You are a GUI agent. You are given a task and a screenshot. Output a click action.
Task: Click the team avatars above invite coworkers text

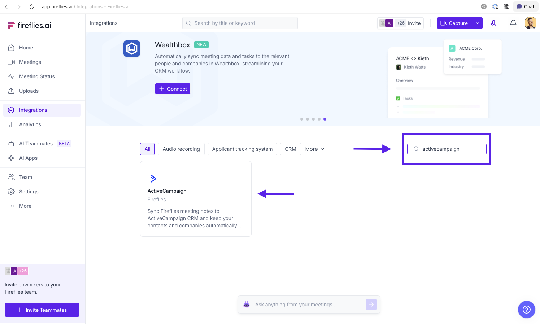[16, 271]
